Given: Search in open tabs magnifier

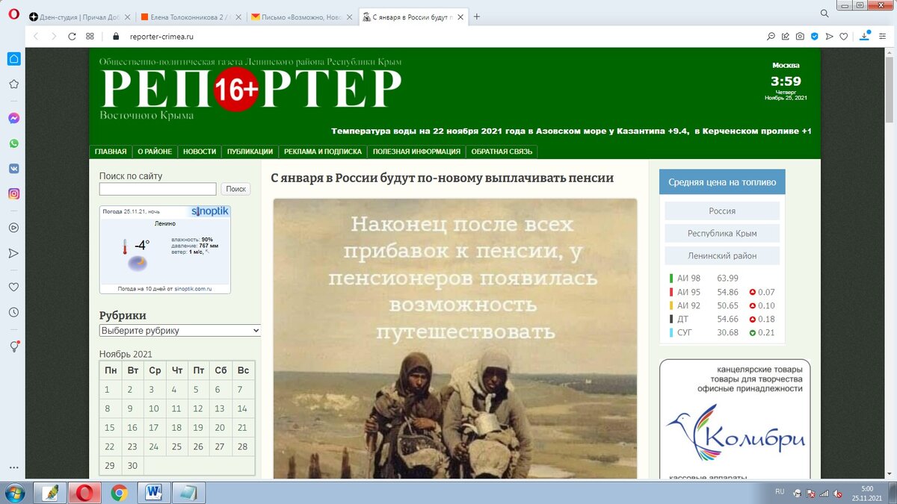Looking at the screenshot, I should point(824,13).
